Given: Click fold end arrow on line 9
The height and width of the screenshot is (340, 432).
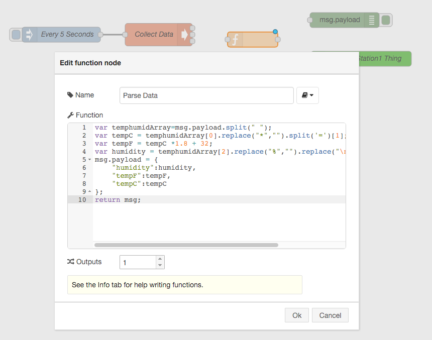Looking at the screenshot, I should pos(89,191).
